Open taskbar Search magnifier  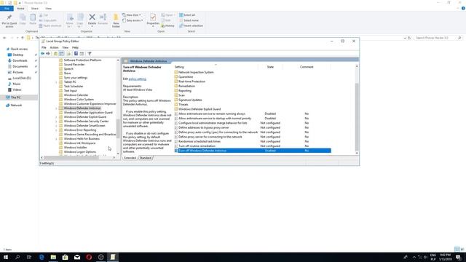click(17, 257)
